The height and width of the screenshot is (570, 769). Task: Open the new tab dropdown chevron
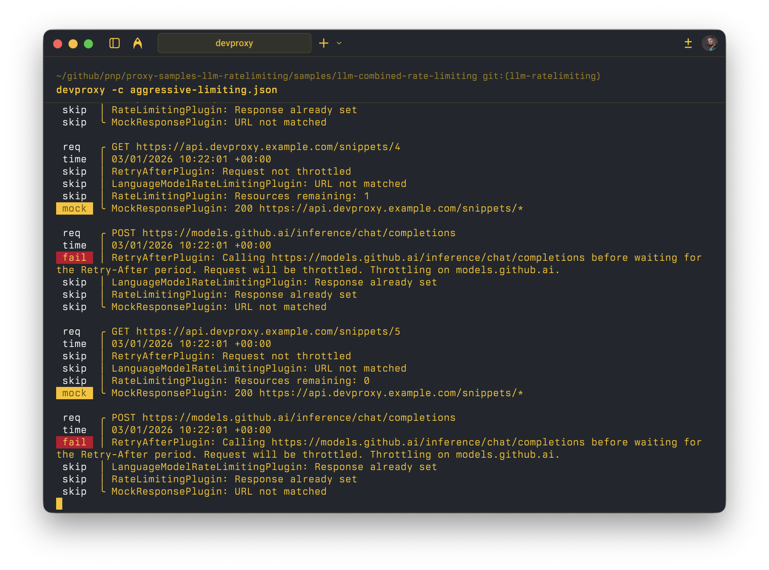pos(338,43)
